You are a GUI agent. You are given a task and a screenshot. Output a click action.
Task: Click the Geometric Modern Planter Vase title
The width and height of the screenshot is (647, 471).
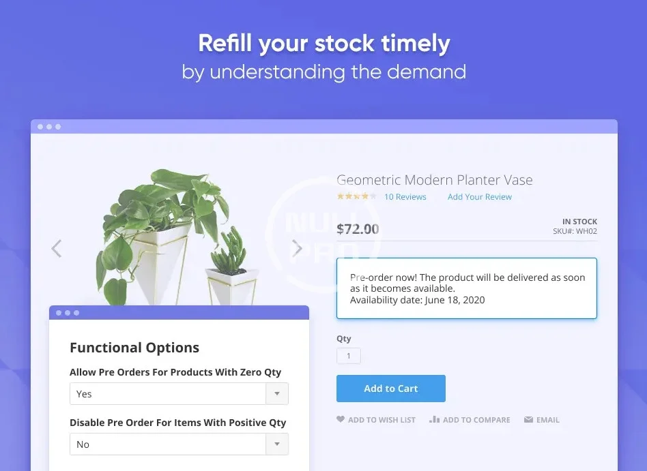pyautogui.click(x=435, y=180)
